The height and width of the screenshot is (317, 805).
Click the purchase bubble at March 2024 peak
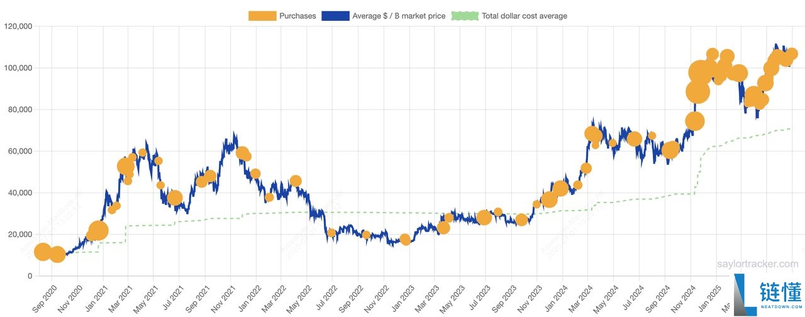[x=592, y=133]
